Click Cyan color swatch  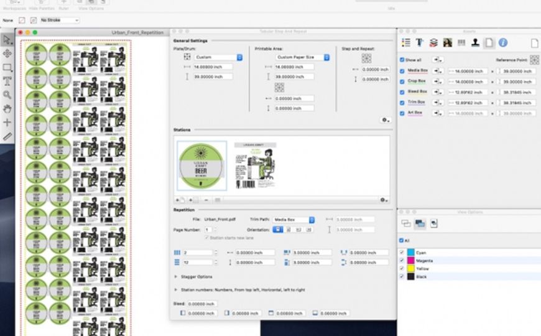[410, 253]
